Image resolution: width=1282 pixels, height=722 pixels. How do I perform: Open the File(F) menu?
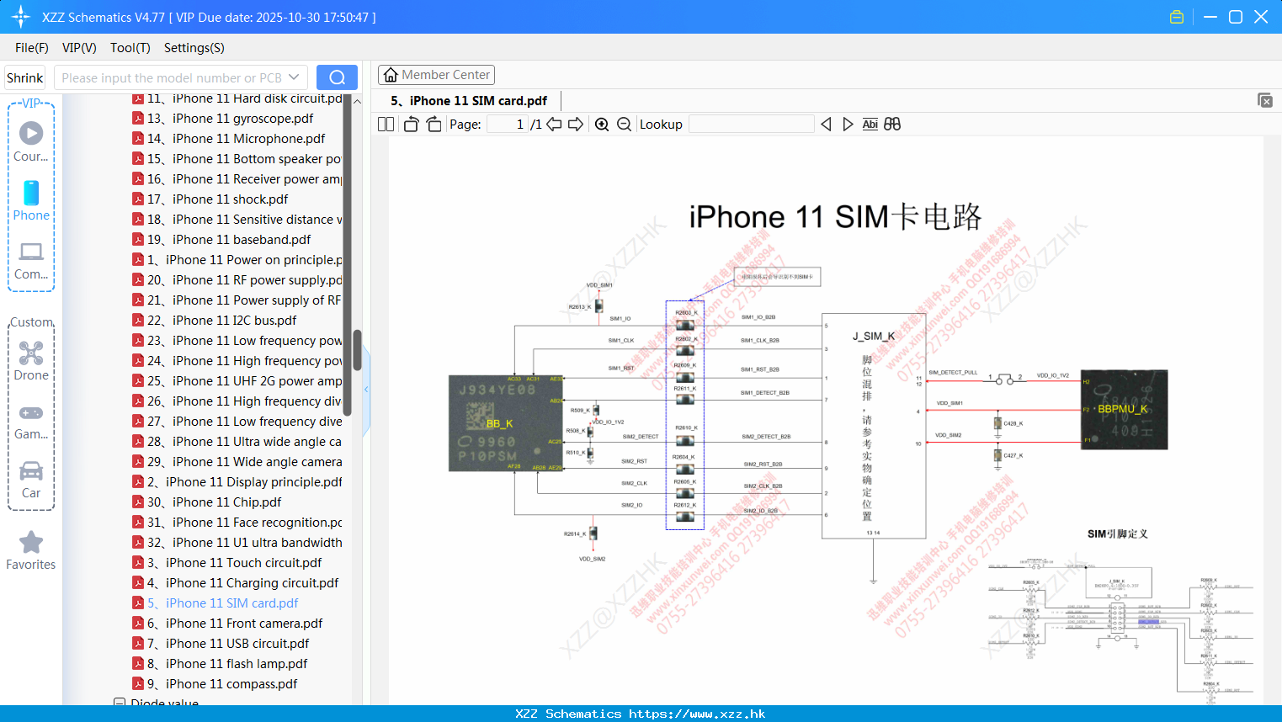(x=32, y=48)
